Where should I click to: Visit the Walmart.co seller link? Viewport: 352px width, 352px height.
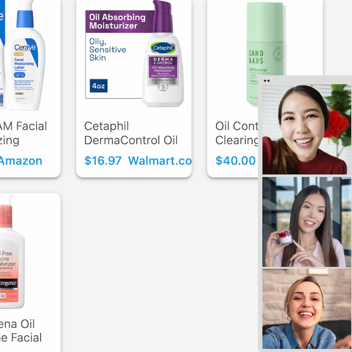(x=160, y=161)
